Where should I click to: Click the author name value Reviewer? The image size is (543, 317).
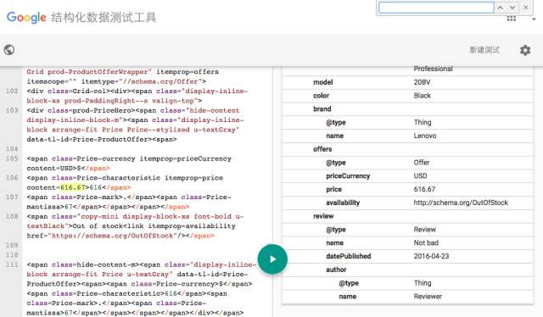point(428,297)
